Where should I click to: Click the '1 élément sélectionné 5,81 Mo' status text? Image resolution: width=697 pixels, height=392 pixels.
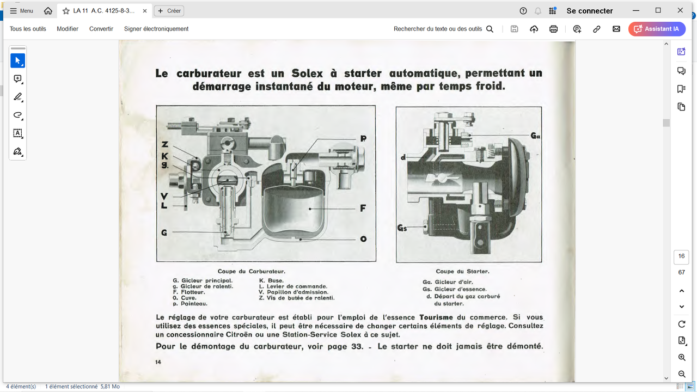click(x=82, y=387)
